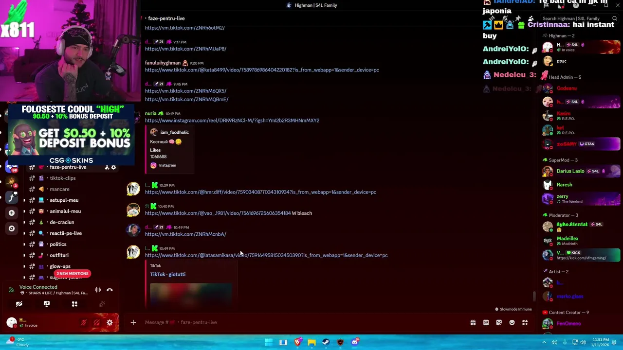Toggle microphone mute in user panel
The image size is (623, 350).
point(84,322)
